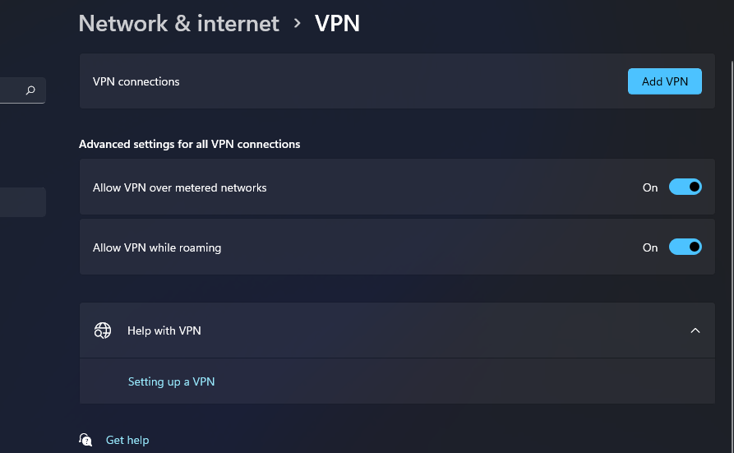Click the breadcrumb chevron separator before VPN
The image size is (734, 453).
[298, 24]
